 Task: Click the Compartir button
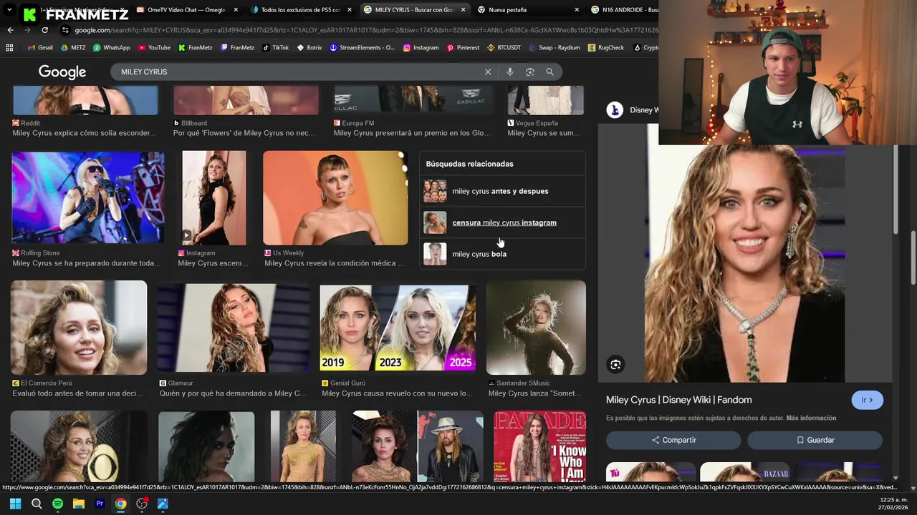[673, 440]
